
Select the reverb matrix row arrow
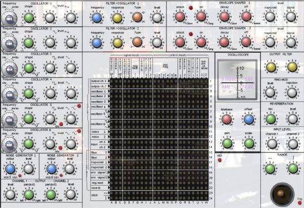[109, 188]
